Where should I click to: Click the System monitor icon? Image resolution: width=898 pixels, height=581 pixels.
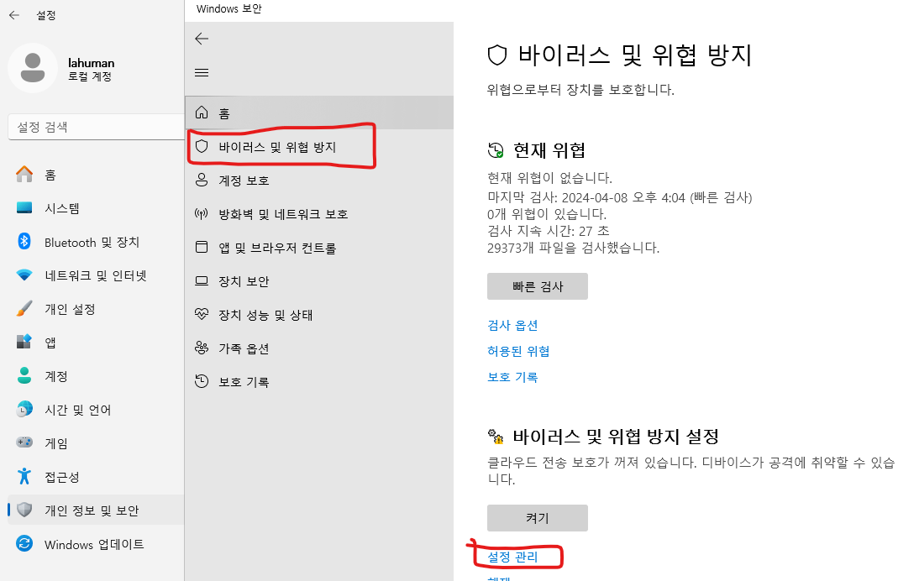click(24, 207)
